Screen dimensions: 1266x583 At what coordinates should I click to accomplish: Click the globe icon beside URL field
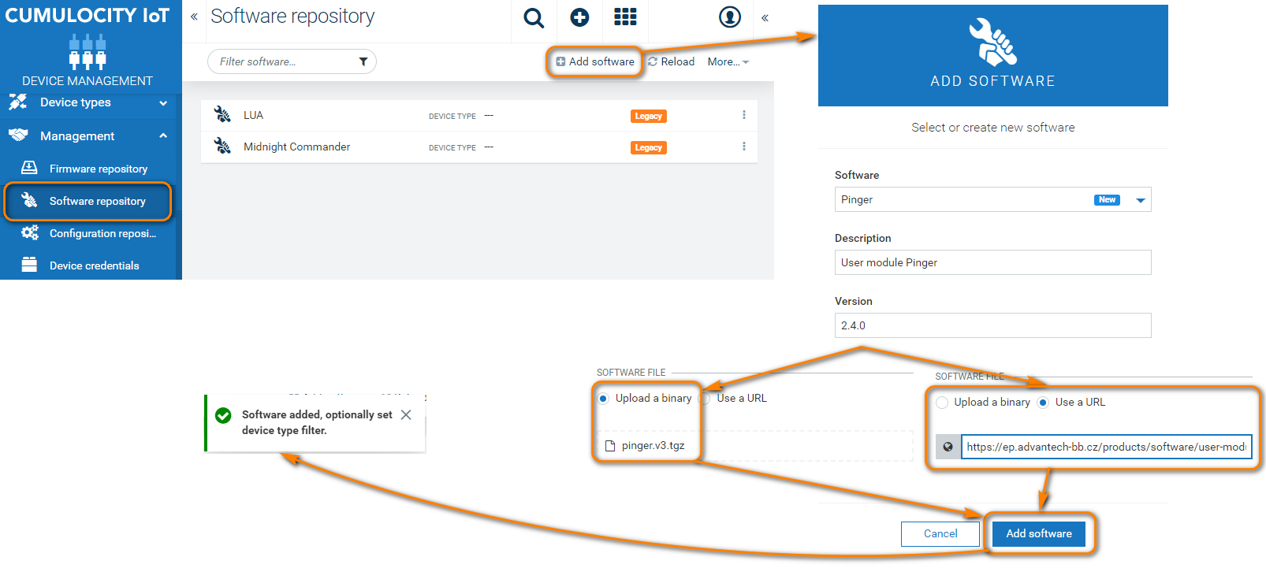point(948,447)
